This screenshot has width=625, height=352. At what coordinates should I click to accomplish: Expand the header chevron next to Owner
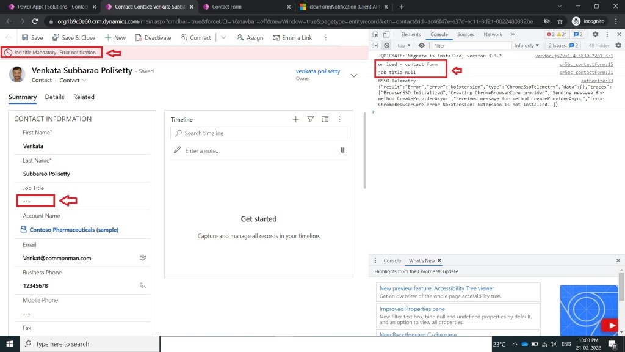pos(354,75)
